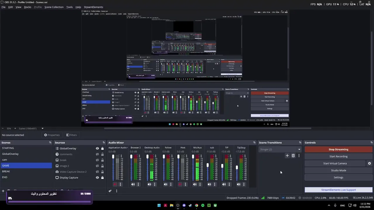Show the Image 2 source eye icon

tap(97, 166)
